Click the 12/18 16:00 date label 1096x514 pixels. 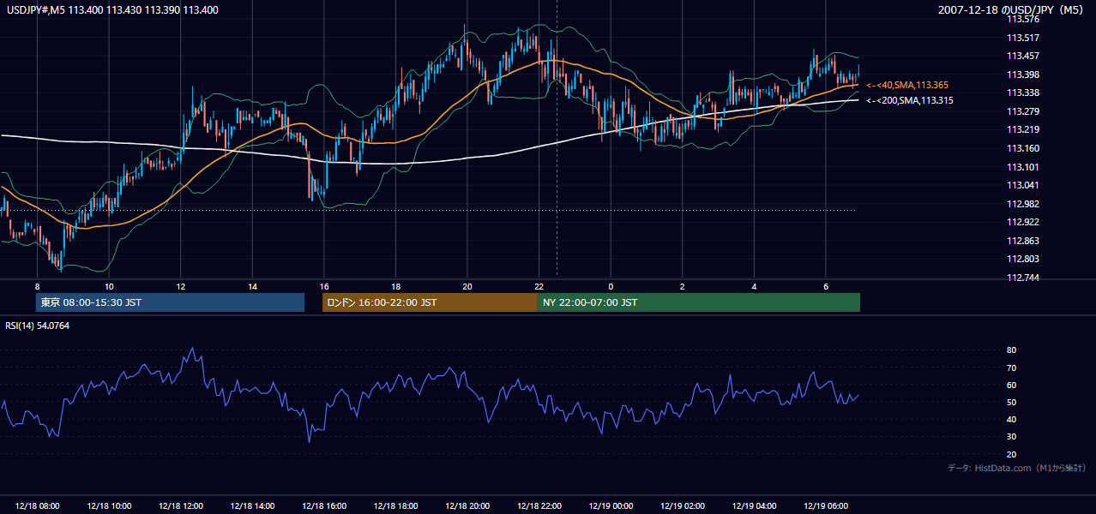tap(324, 506)
